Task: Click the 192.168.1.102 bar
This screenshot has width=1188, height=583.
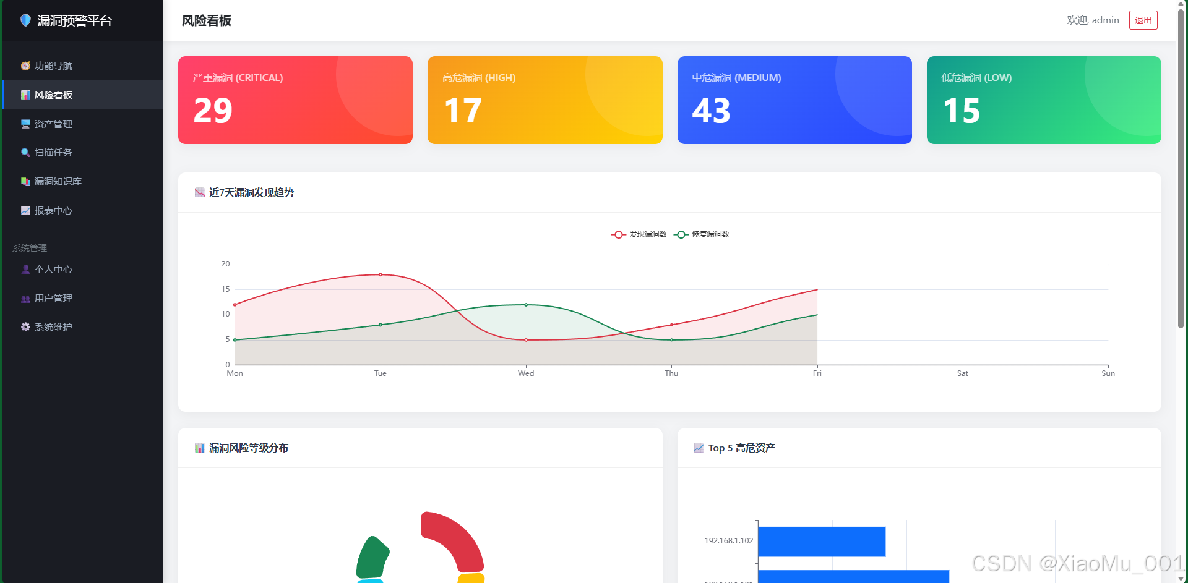Action: coord(822,542)
